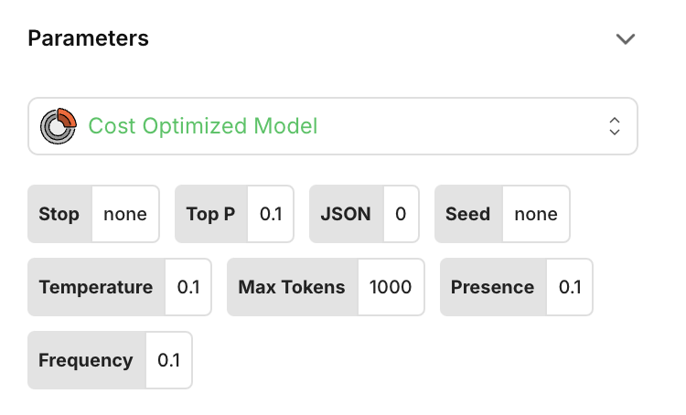Edit the Max Tokens value 1000
Screen dimensions: 686x415
click(391, 287)
